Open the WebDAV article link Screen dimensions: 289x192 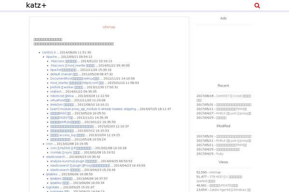[62, 105]
